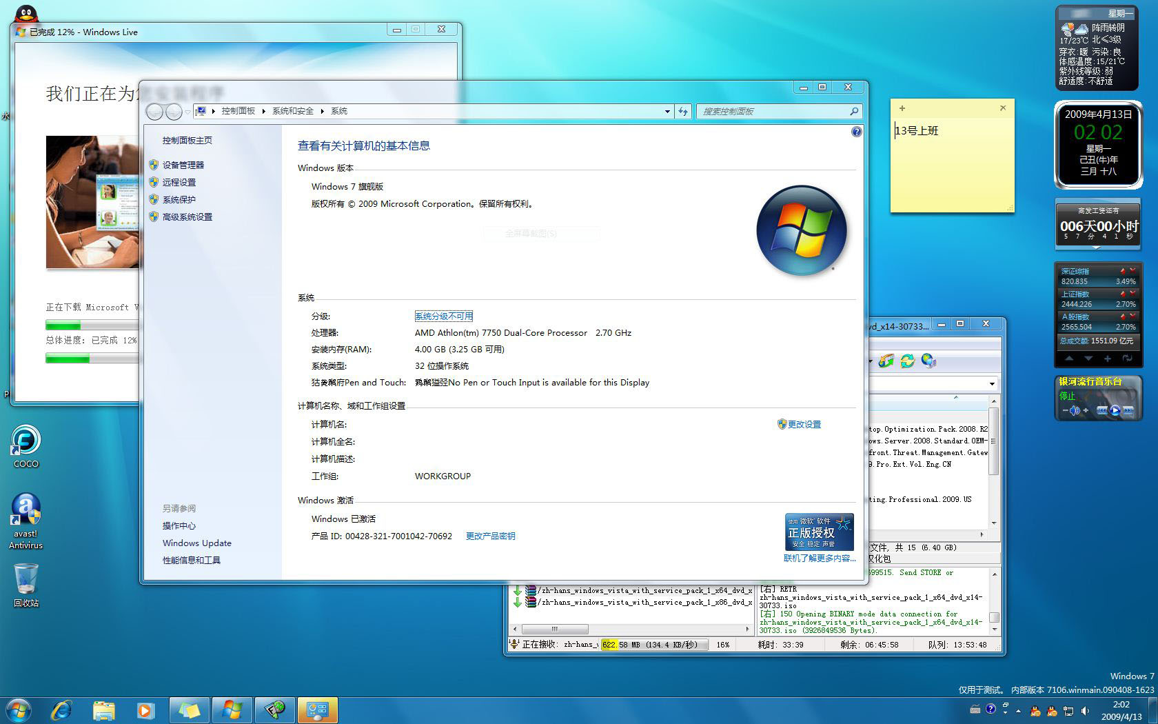Click the tray help question-mark icon
1158x724 pixels.
[991, 710]
